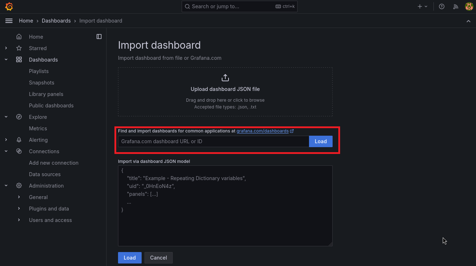The height and width of the screenshot is (266, 476).
Task: Click the Explore compass icon
Action: pos(19,117)
